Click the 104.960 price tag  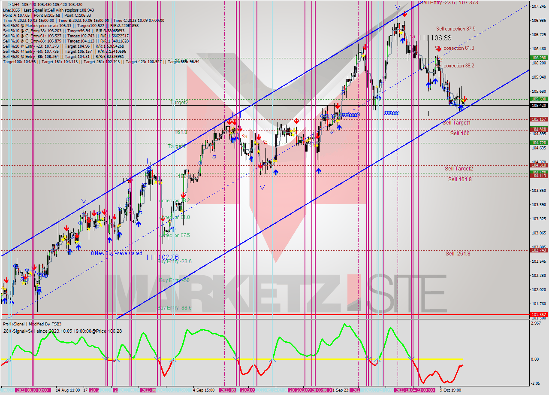coord(539,130)
